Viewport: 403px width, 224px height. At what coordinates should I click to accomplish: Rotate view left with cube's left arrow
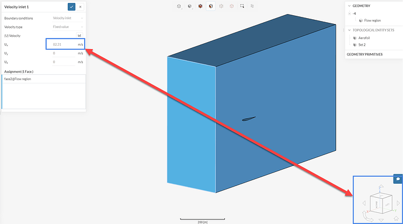pyautogui.click(x=364, y=203)
